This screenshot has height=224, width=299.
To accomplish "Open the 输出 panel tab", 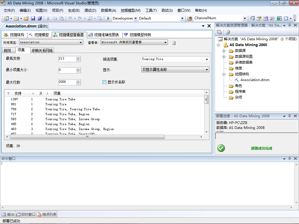I will tap(8, 214).
